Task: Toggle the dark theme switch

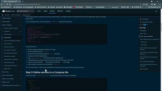Action: coord(144,25)
